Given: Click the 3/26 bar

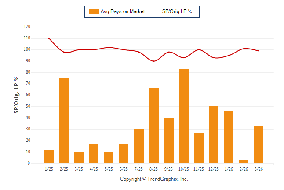Looking at the screenshot, I should point(258,144).
